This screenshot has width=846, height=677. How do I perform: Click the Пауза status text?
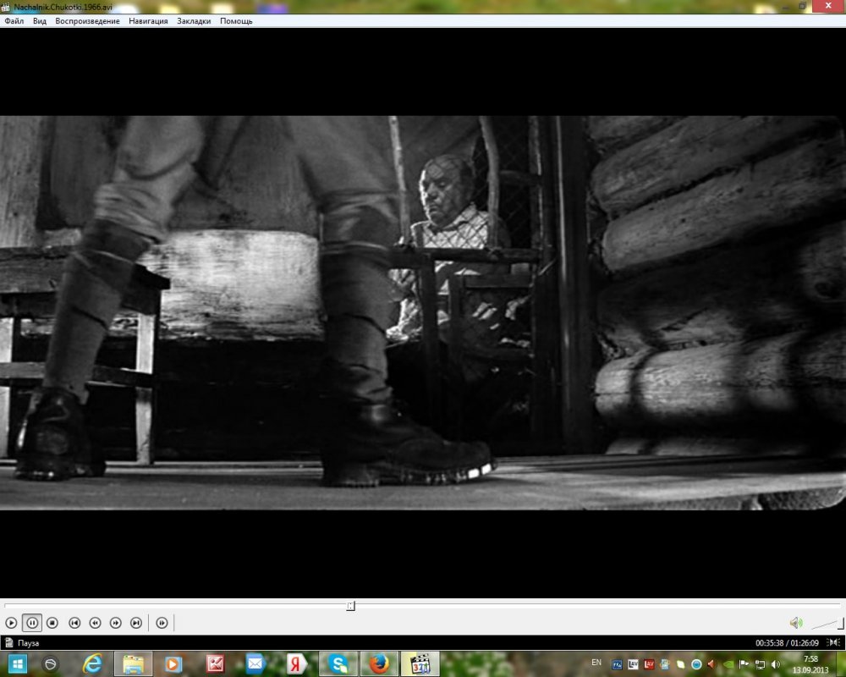[29, 643]
